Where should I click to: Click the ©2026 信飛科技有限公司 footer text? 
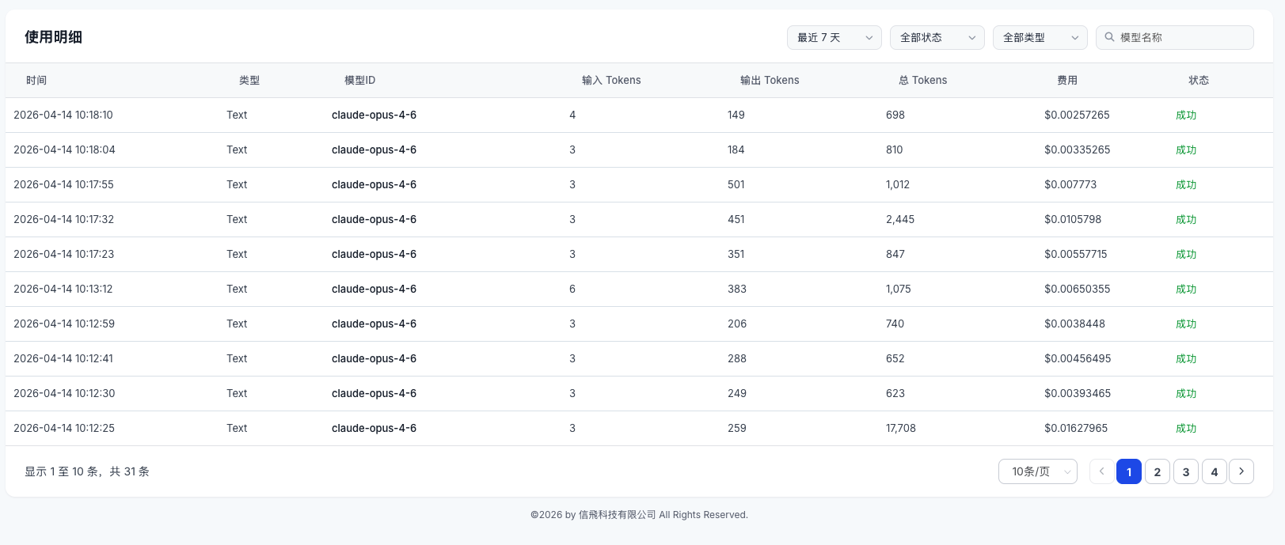click(x=639, y=515)
